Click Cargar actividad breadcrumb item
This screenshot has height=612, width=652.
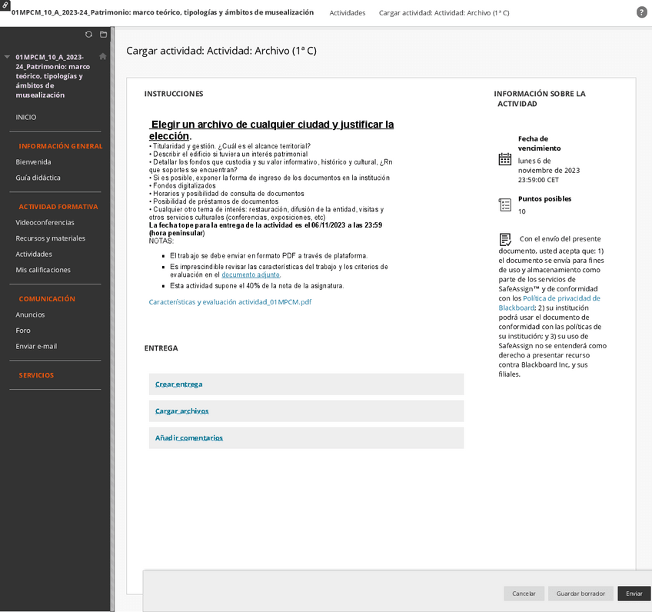pos(444,13)
